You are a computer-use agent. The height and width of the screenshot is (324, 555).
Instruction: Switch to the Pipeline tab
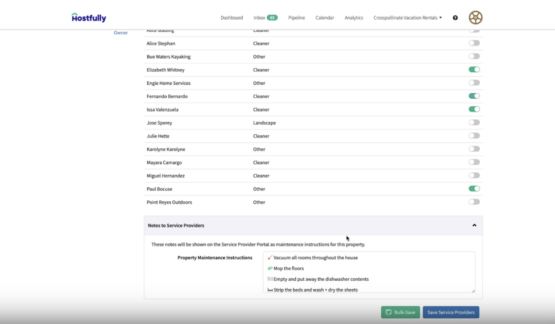point(296,17)
